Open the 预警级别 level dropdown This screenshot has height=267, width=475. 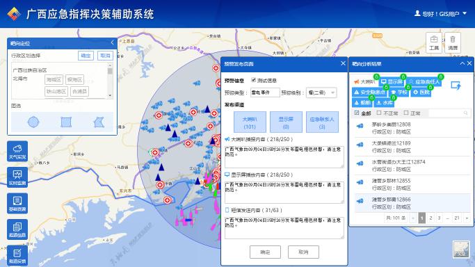click(x=321, y=92)
